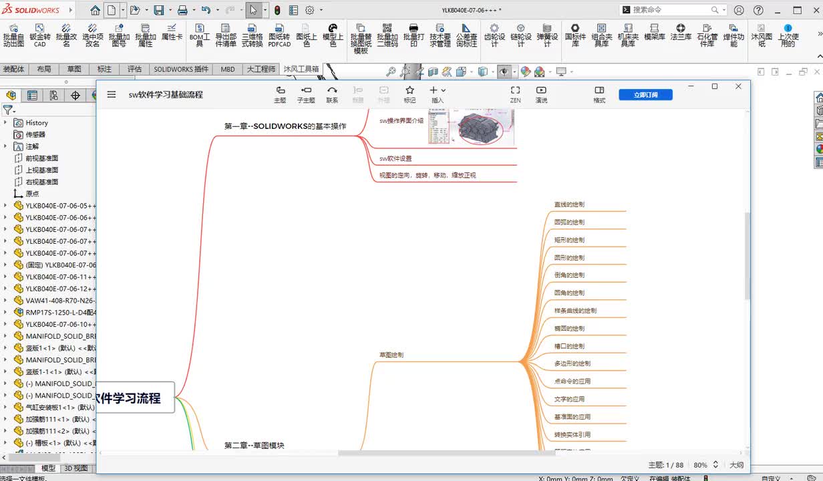The image size is (823, 481).
Task: Open ConfigurationManager tab icon
Action: 53,96
